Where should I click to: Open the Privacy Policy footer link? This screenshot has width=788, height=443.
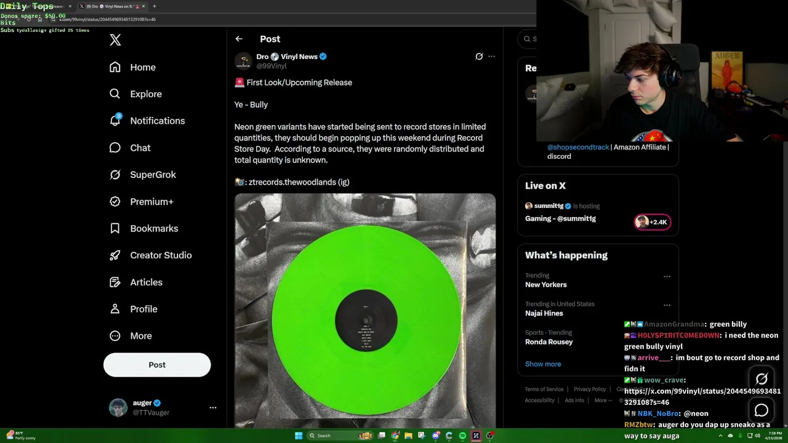590,389
